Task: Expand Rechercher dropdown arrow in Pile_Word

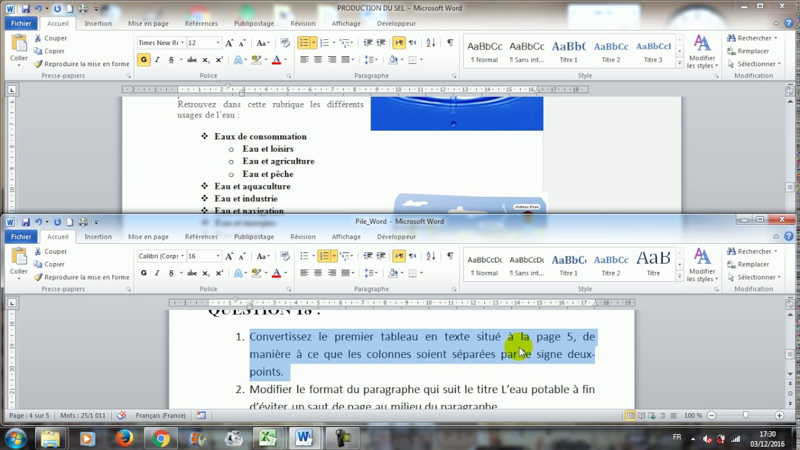Action: click(776, 251)
